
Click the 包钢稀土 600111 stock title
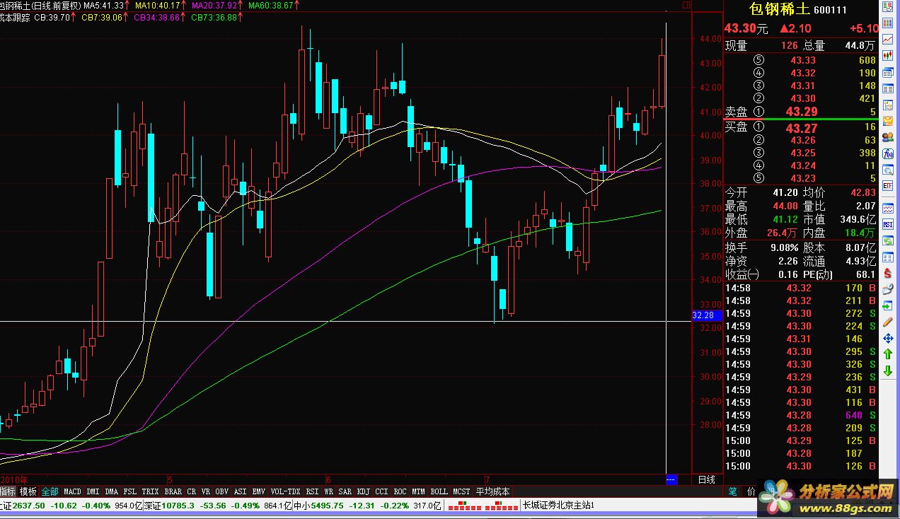point(800,10)
